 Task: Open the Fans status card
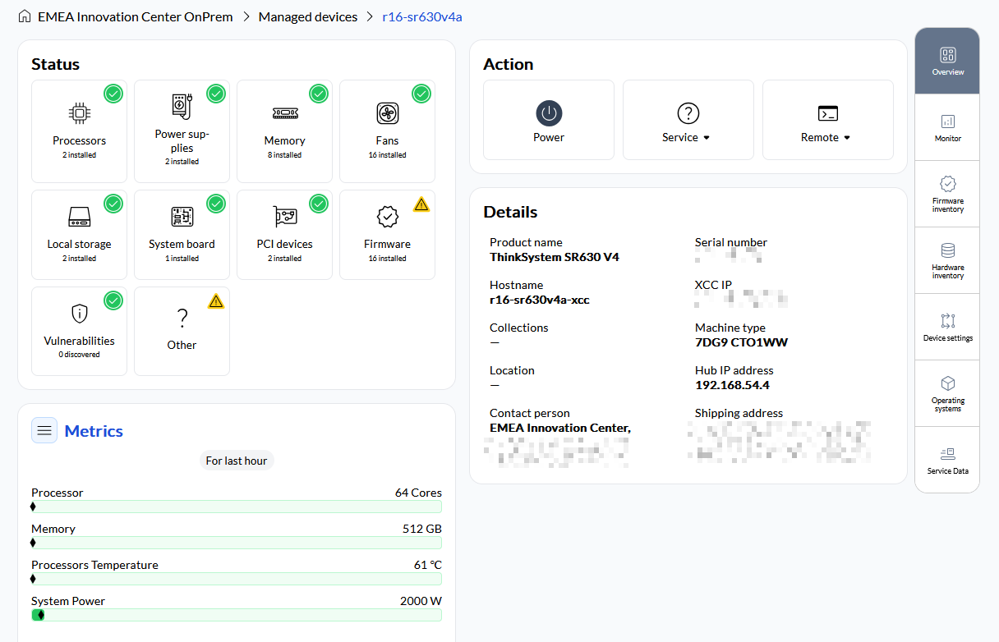point(387,131)
